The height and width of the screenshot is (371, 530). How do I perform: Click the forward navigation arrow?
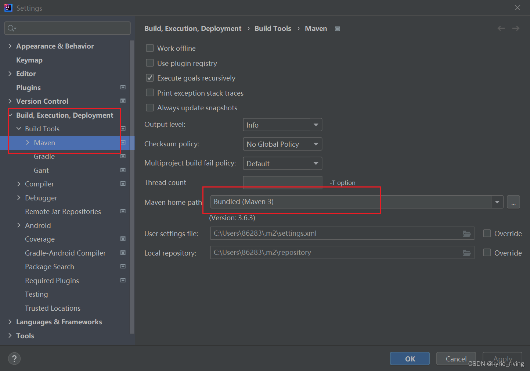516,28
